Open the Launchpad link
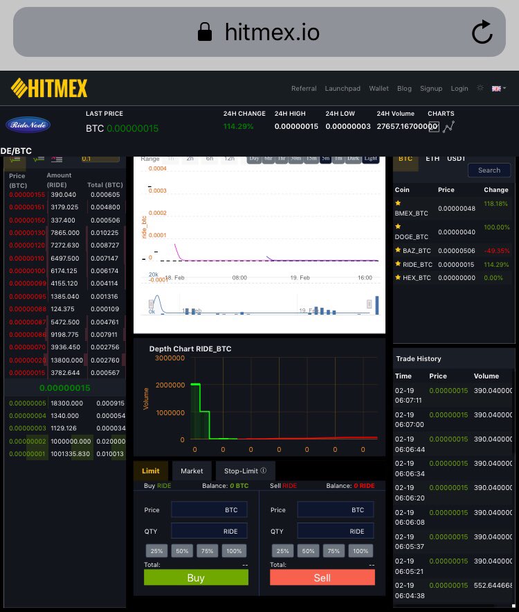 point(343,89)
